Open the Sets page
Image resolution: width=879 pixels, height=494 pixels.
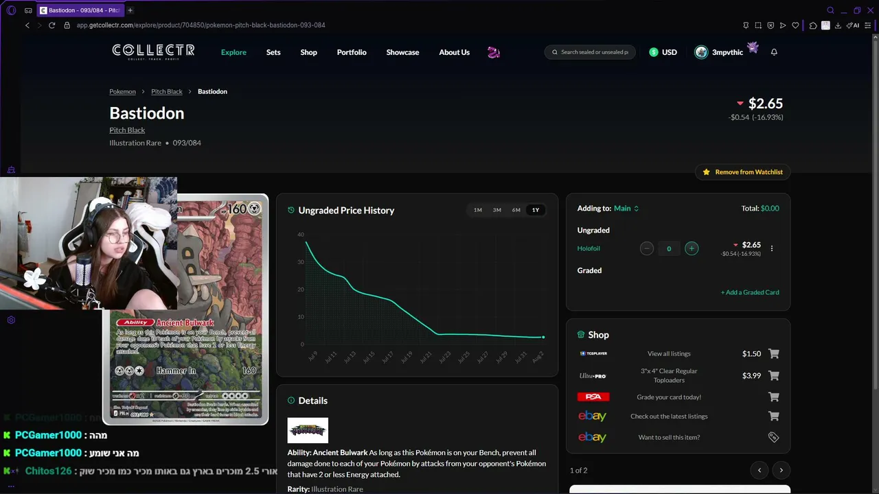click(x=273, y=52)
